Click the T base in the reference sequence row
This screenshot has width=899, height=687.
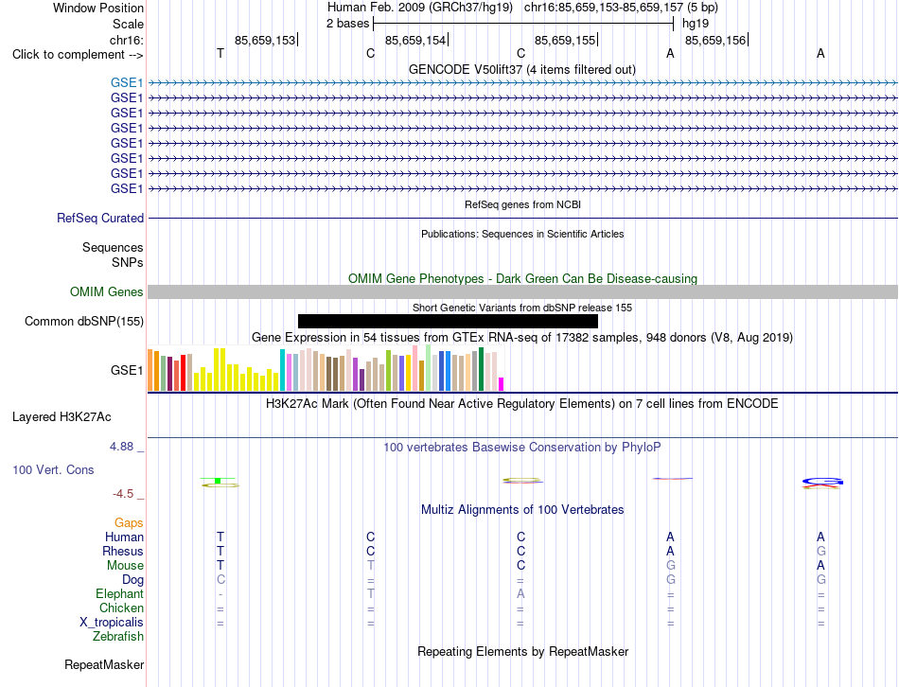pos(220,53)
